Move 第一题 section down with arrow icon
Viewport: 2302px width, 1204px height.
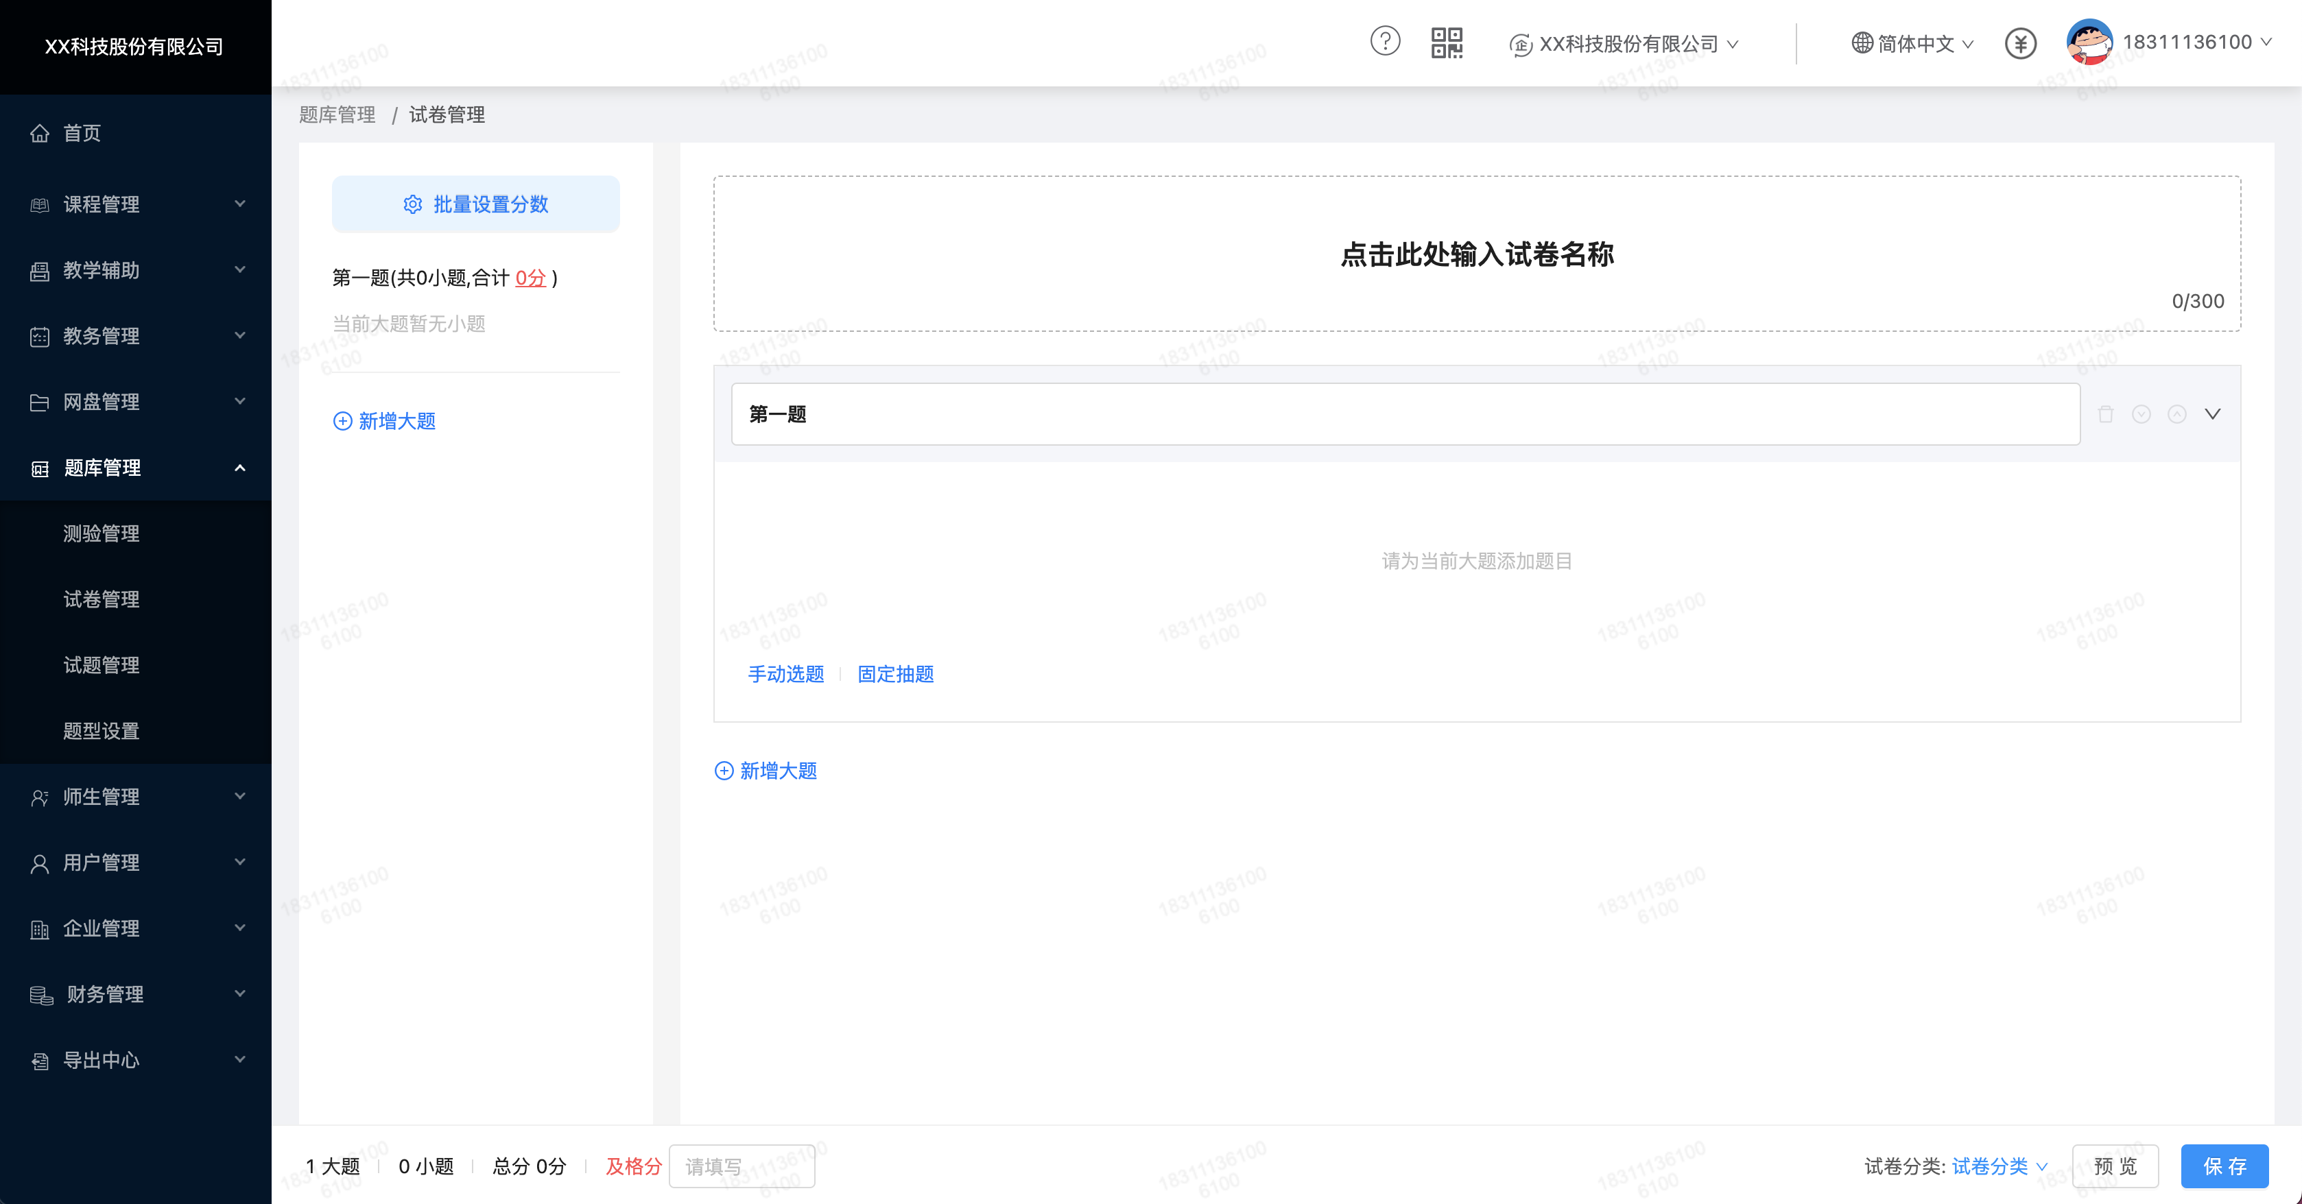pyautogui.click(x=2141, y=414)
